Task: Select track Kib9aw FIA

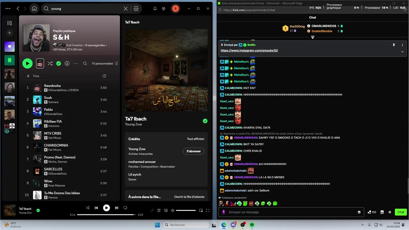Action: [x=69, y=124]
